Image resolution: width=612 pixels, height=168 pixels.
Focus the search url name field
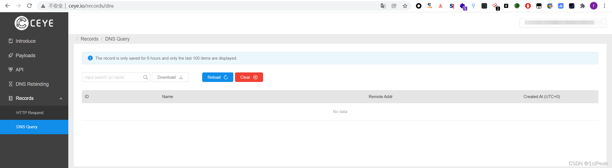(113, 77)
